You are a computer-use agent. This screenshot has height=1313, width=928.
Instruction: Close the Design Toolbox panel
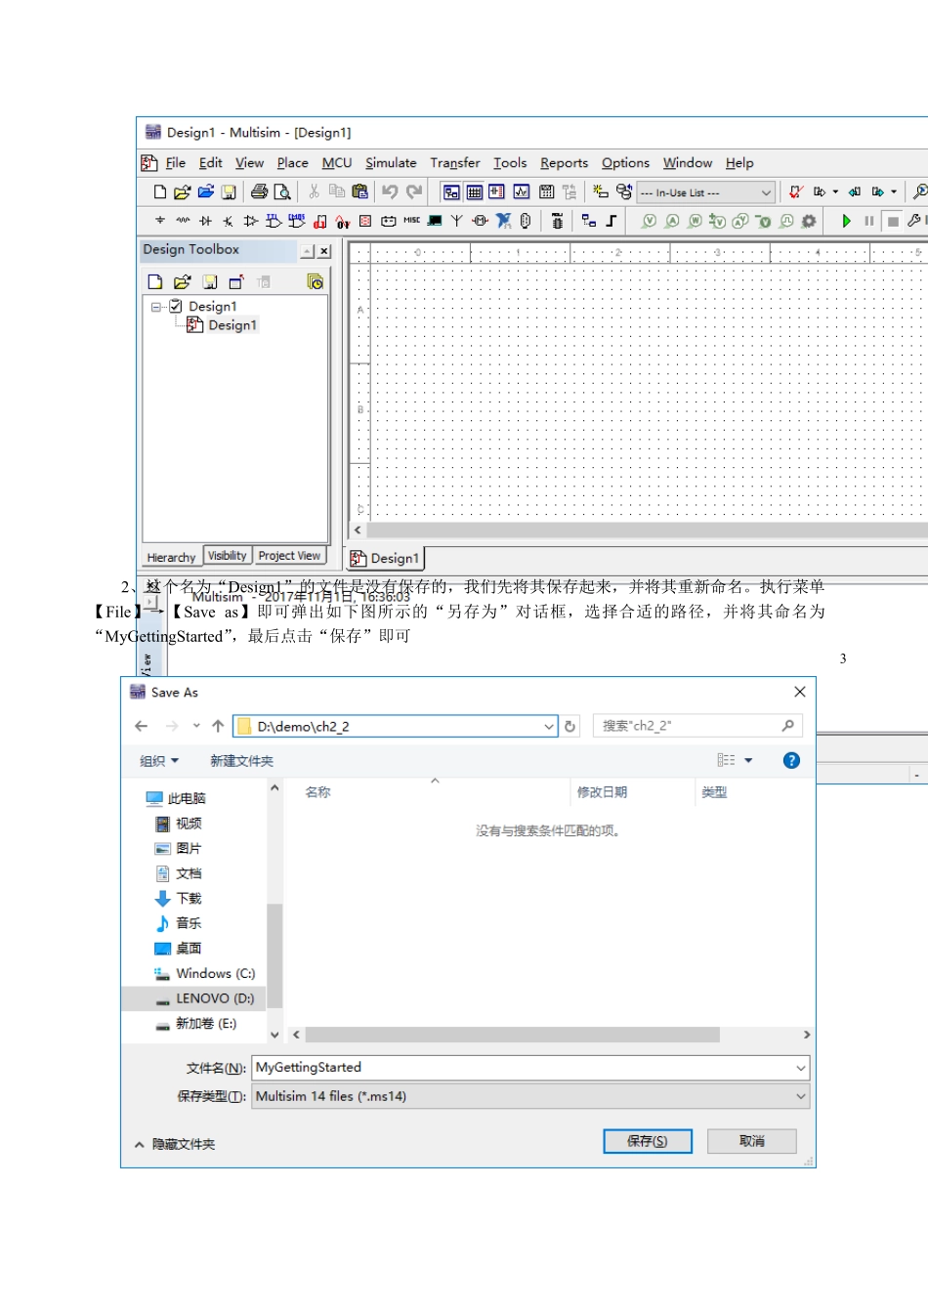pyautogui.click(x=324, y=251)
